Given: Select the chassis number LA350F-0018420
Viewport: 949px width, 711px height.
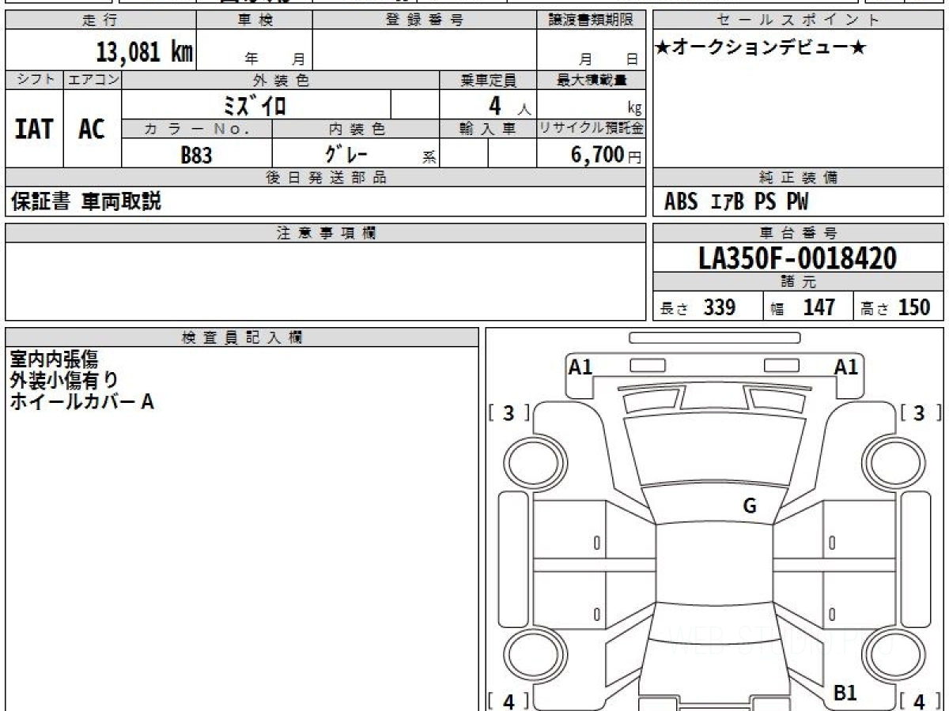Looking at the screenshot, I should 798,258.
